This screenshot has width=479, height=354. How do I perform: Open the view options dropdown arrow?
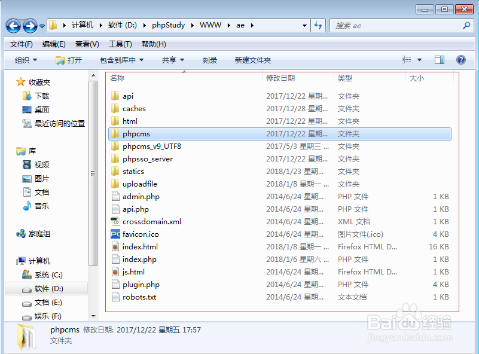coord(419,60)
